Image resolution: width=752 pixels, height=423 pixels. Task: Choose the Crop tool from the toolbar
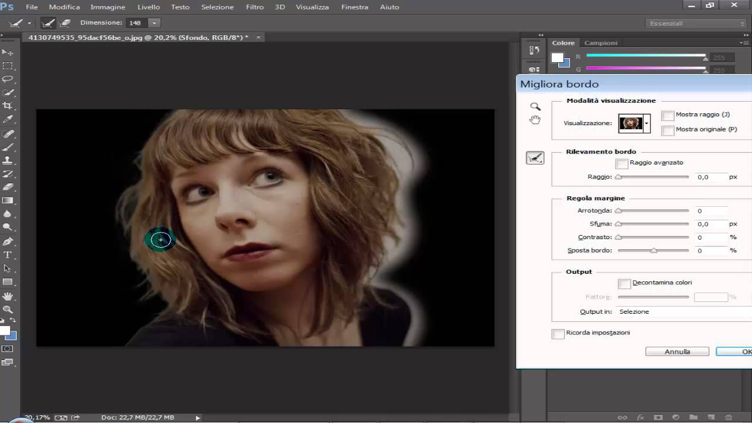pos(8,106)
